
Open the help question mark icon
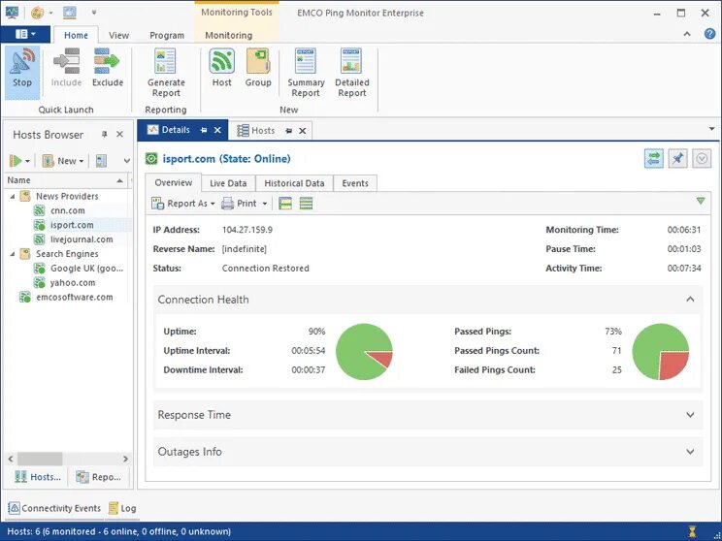point(709,34)
